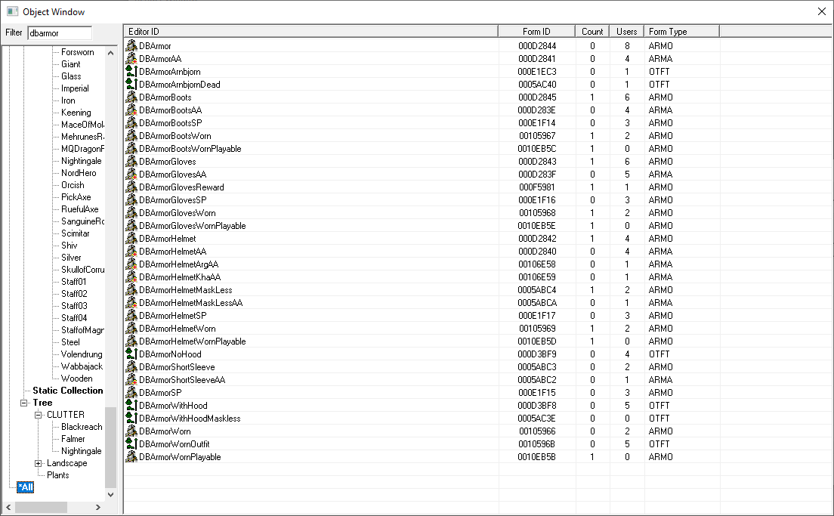Select the Plants tree item
834x516 pixels.
coord(58,475)
